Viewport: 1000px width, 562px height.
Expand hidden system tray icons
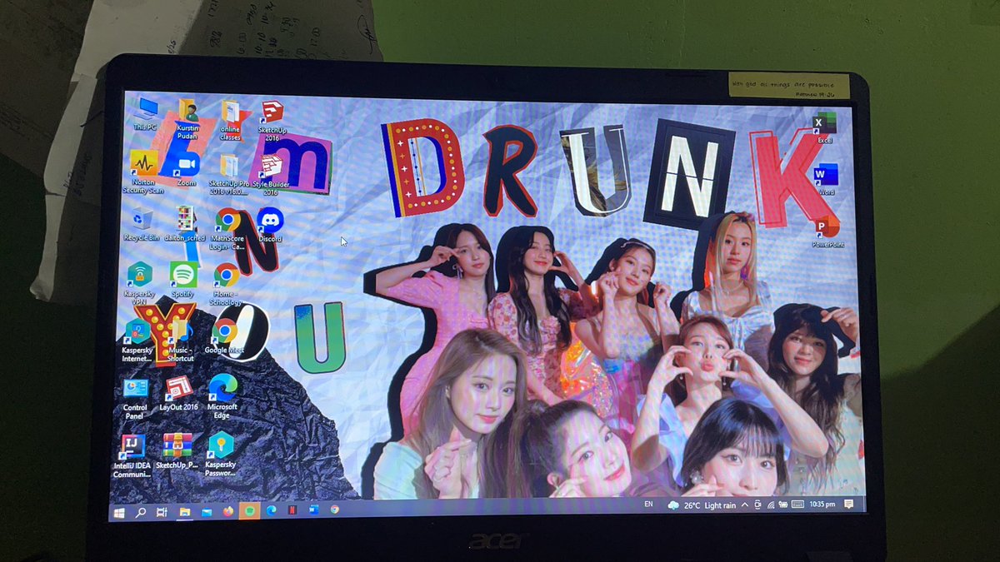745,505
